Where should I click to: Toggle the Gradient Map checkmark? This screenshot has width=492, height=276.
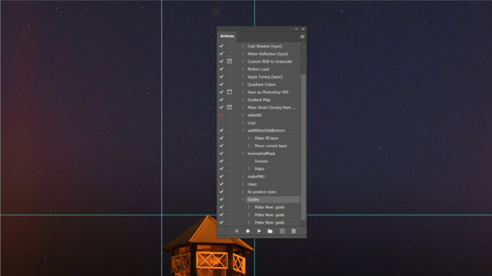coord(222,100)
